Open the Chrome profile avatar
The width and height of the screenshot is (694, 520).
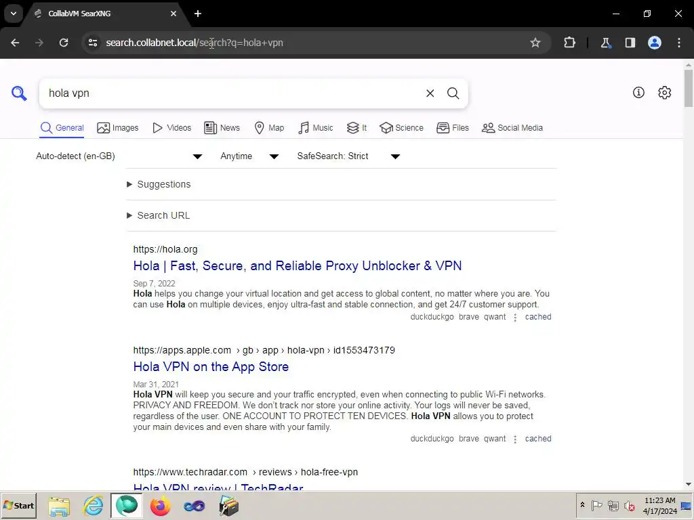pos(655,43)
